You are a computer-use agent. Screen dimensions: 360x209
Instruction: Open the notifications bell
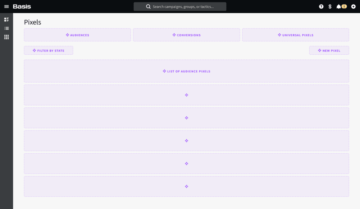(339, 7)
